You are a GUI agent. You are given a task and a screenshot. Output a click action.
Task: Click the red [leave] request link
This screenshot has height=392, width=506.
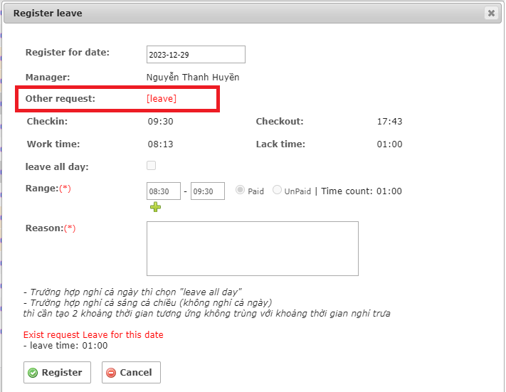[x=162, y=98]
